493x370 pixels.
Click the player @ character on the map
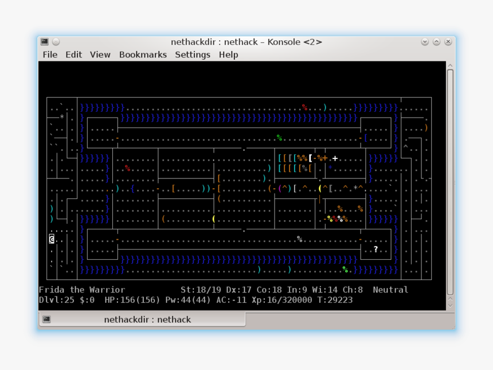[52, 239]
